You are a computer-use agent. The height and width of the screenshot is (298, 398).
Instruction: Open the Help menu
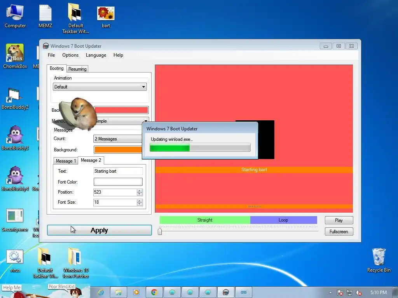point(118,55)
